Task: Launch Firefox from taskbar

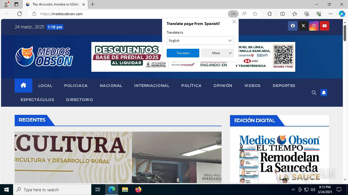Action: coord(138,190)
